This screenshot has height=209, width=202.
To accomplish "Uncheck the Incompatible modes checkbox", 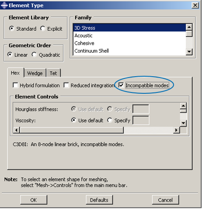I will [121, 85].
